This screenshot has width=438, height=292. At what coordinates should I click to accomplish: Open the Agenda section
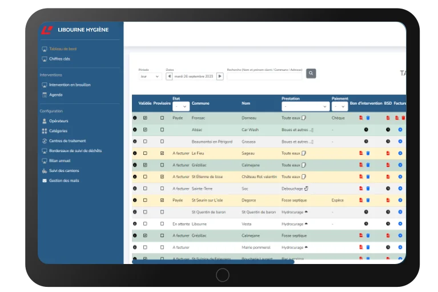(x=55, y=95)
